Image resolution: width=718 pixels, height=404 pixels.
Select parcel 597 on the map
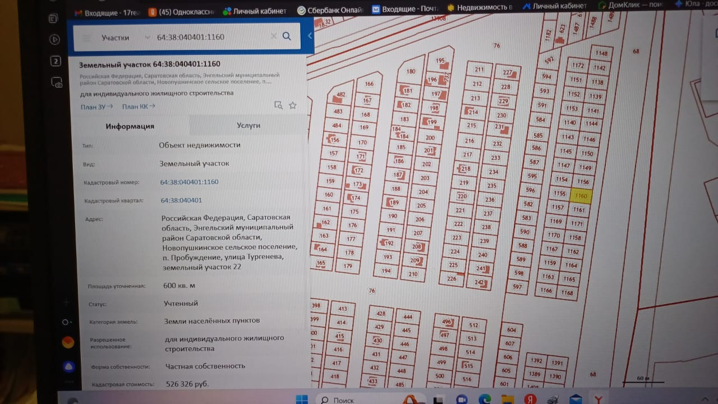(x=518, y=287)
